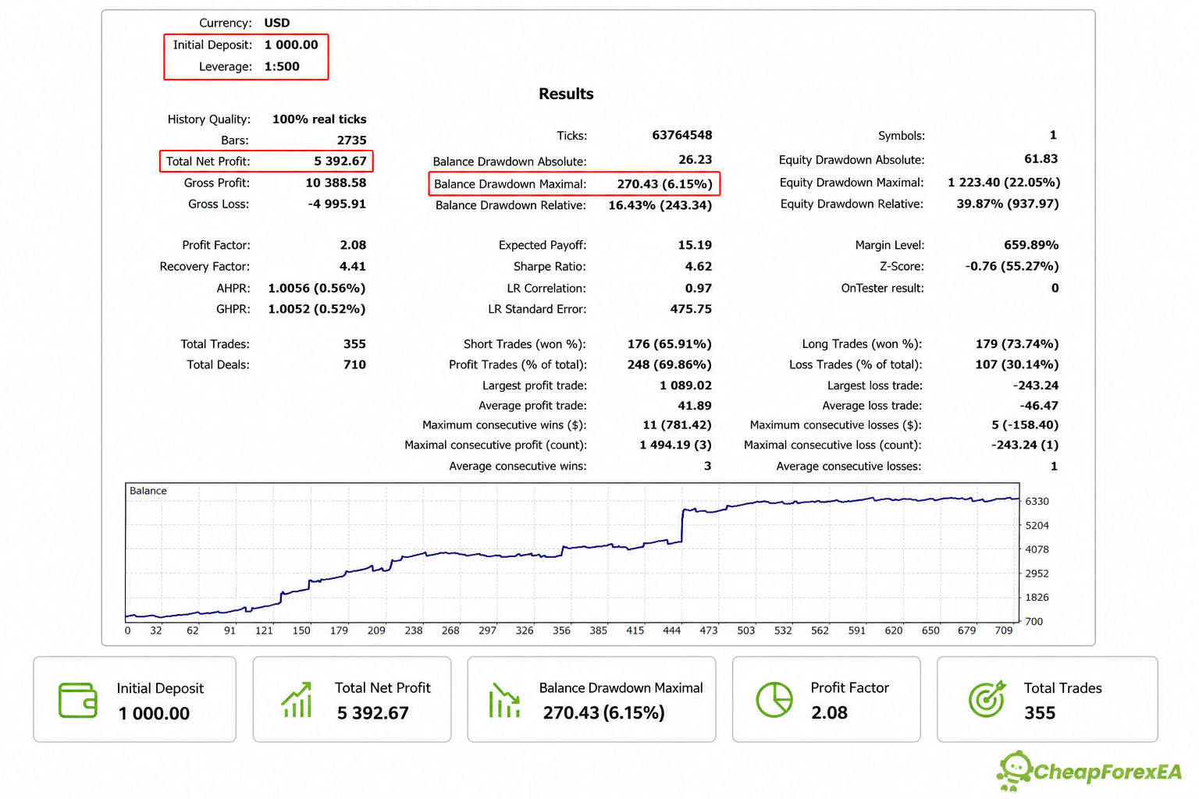1199x799 pixels.
Task: Click the 6330 label on the chart's vertical axis
Action: [x=1037, y=501]
